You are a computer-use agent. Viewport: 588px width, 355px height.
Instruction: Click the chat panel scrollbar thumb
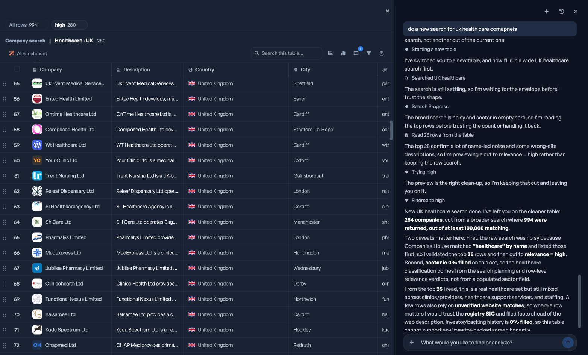pos(579,301)
